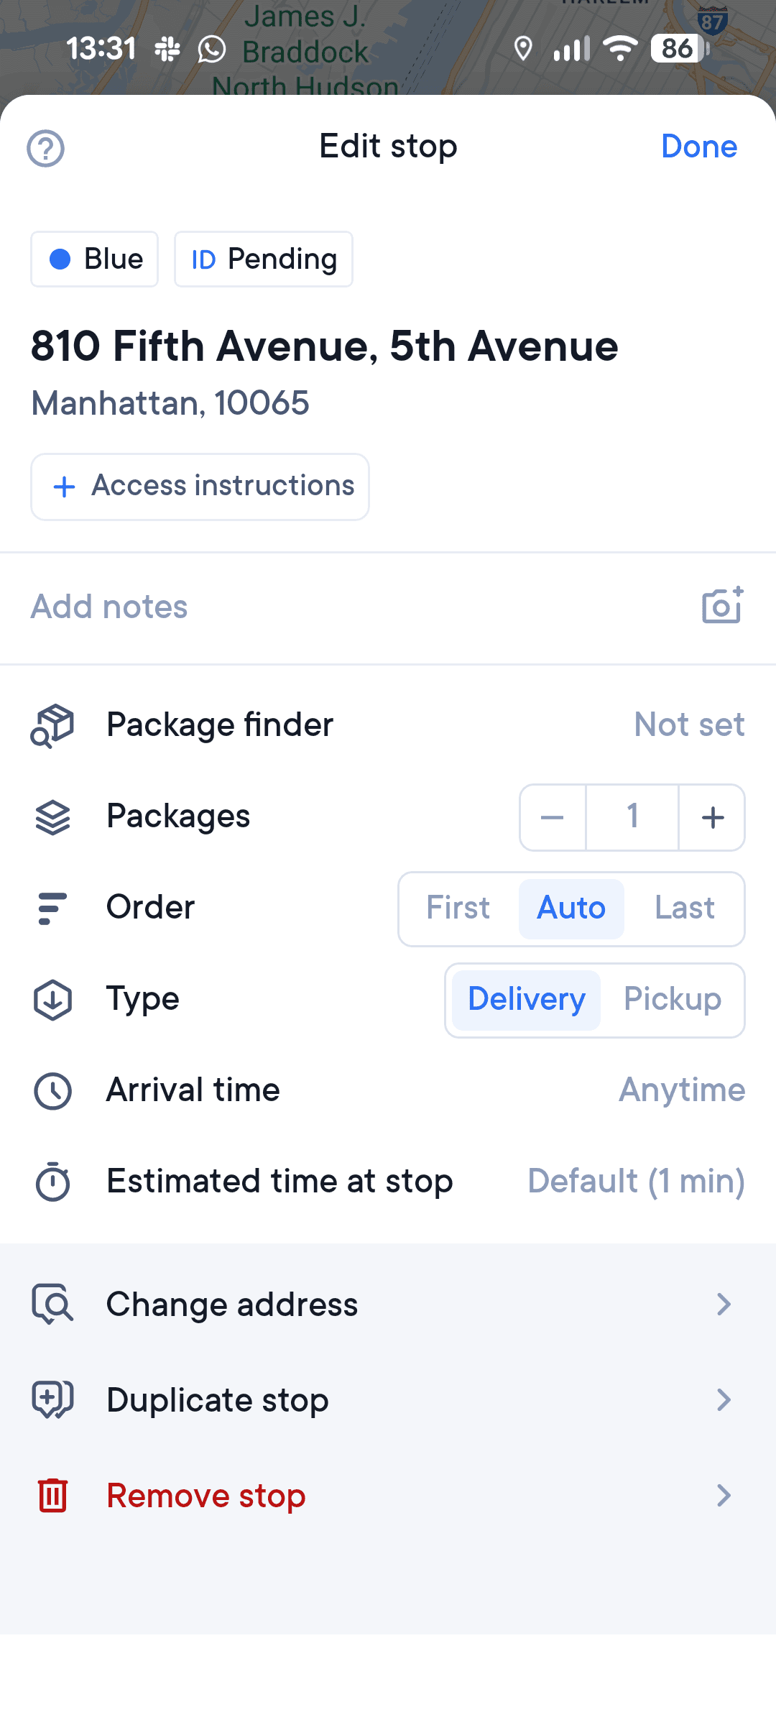Set order to Last
This screenshot has width=776, height=1725.
pos(684,908)
